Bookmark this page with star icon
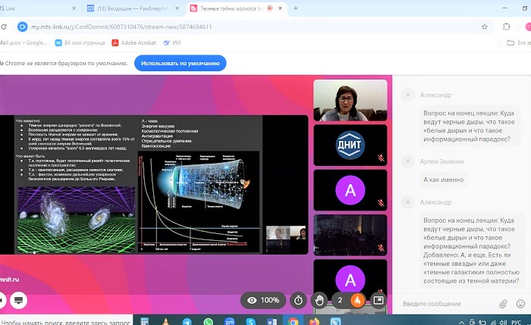The height and width of the screenshot is (325, 531). click(485, 27)
